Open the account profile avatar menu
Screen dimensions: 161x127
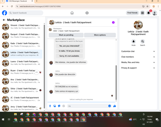155,13
